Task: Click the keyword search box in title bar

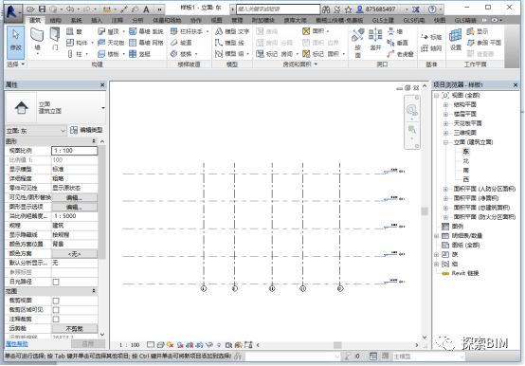Action: pos(278,9)
